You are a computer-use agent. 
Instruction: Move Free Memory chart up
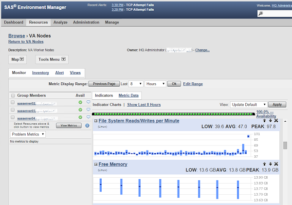(264, 164)
